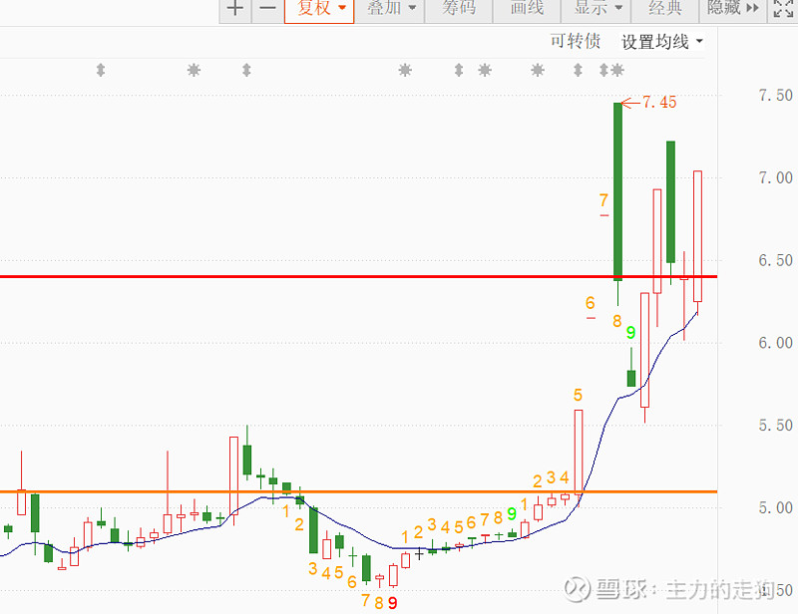This screenshot has width=798, height=614.
Task: Click the 6.00 price axis label
Action: point(775,343)
